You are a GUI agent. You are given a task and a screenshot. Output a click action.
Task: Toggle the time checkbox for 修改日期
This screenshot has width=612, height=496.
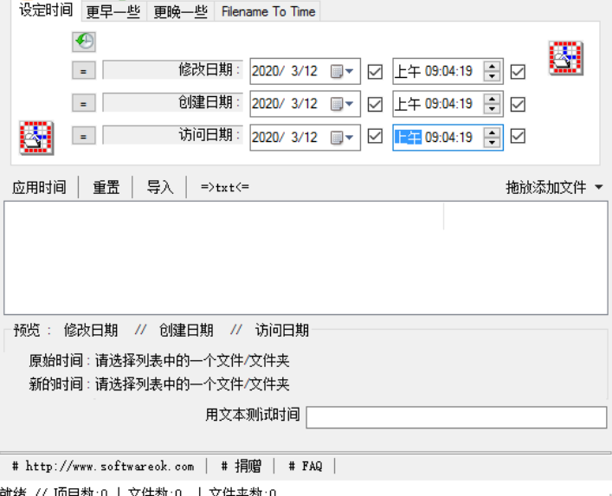[x=518, y=72]
